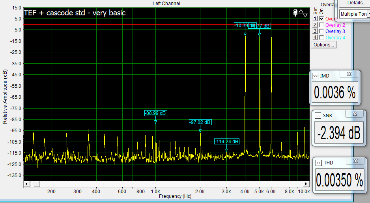370x203 pixels.
Task: Click the THD meter window icon
Action: coord(319,163)
